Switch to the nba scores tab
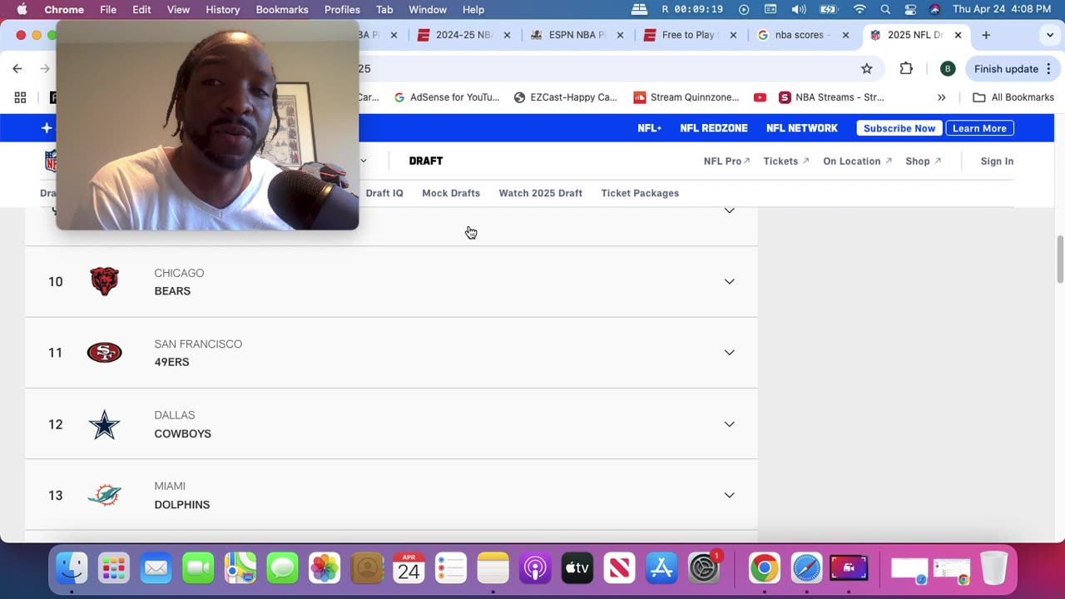Image resolution: width=1065 pixels, height=599 pixels. (x=802, y=35)
